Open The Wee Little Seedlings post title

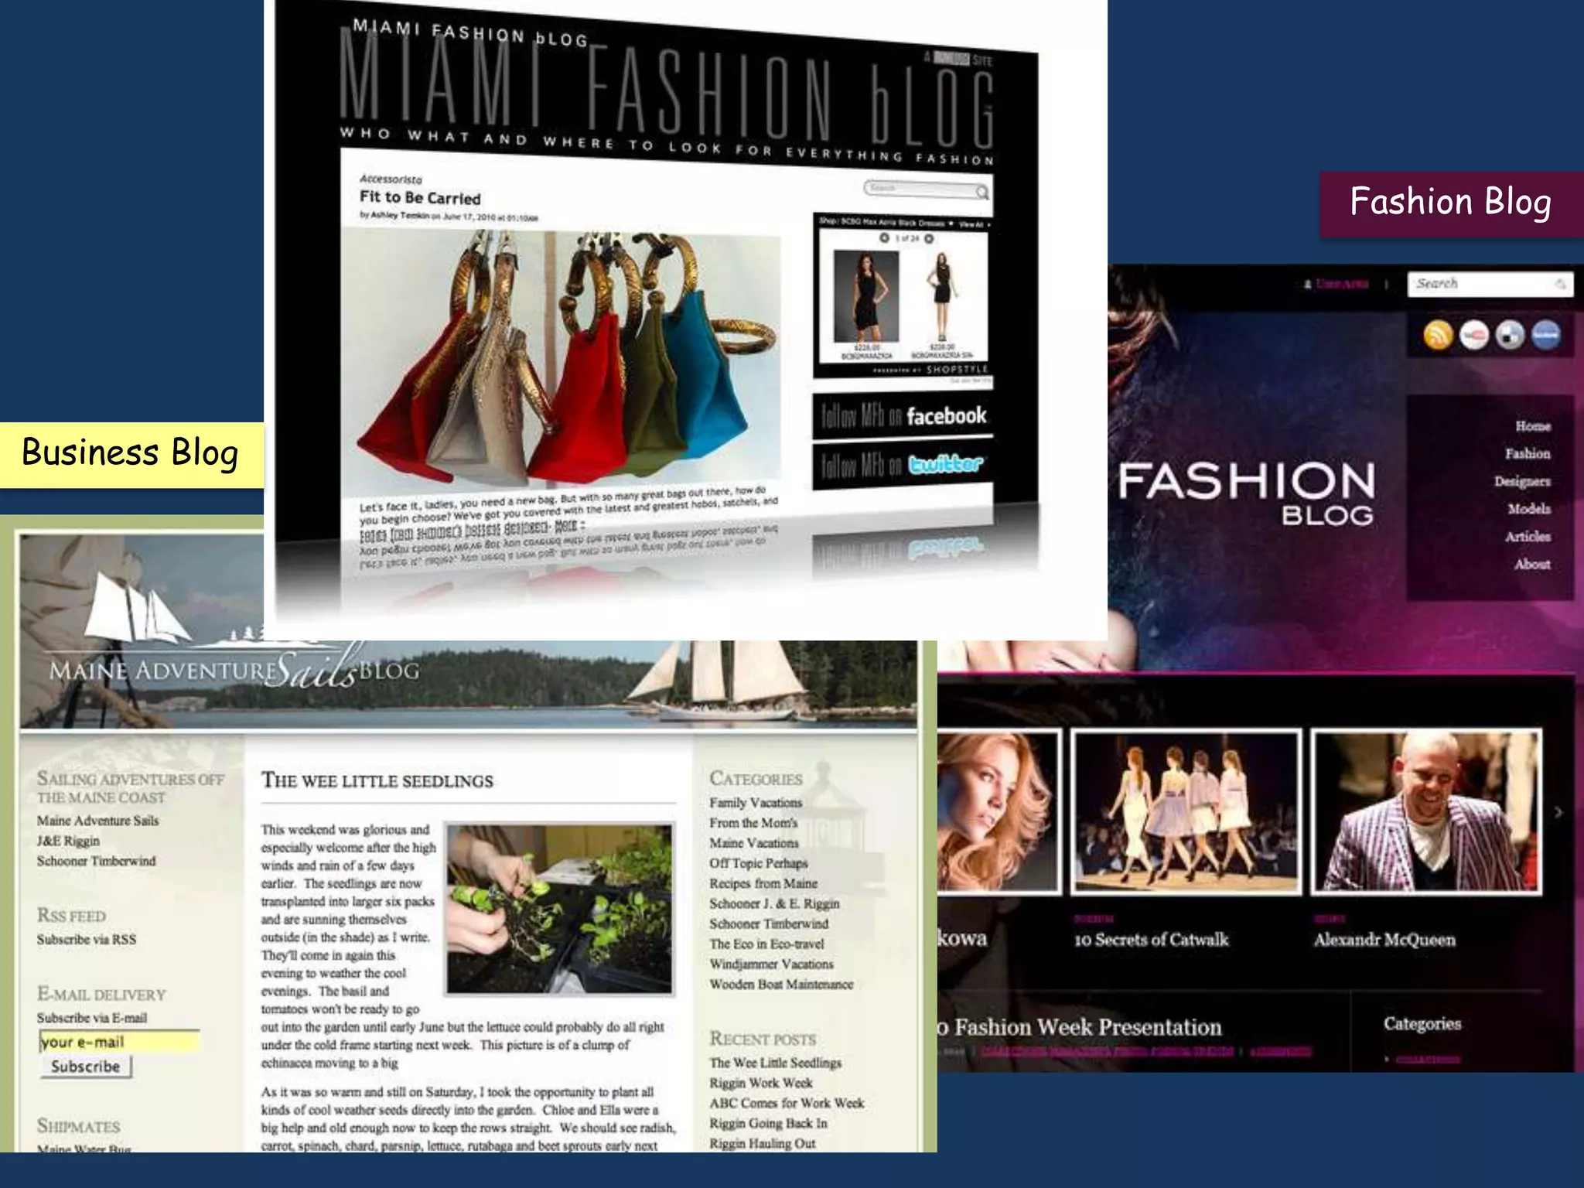click(377, 780)
